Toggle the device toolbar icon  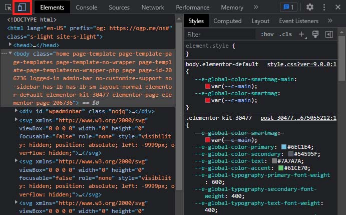(x=22, y=8)
